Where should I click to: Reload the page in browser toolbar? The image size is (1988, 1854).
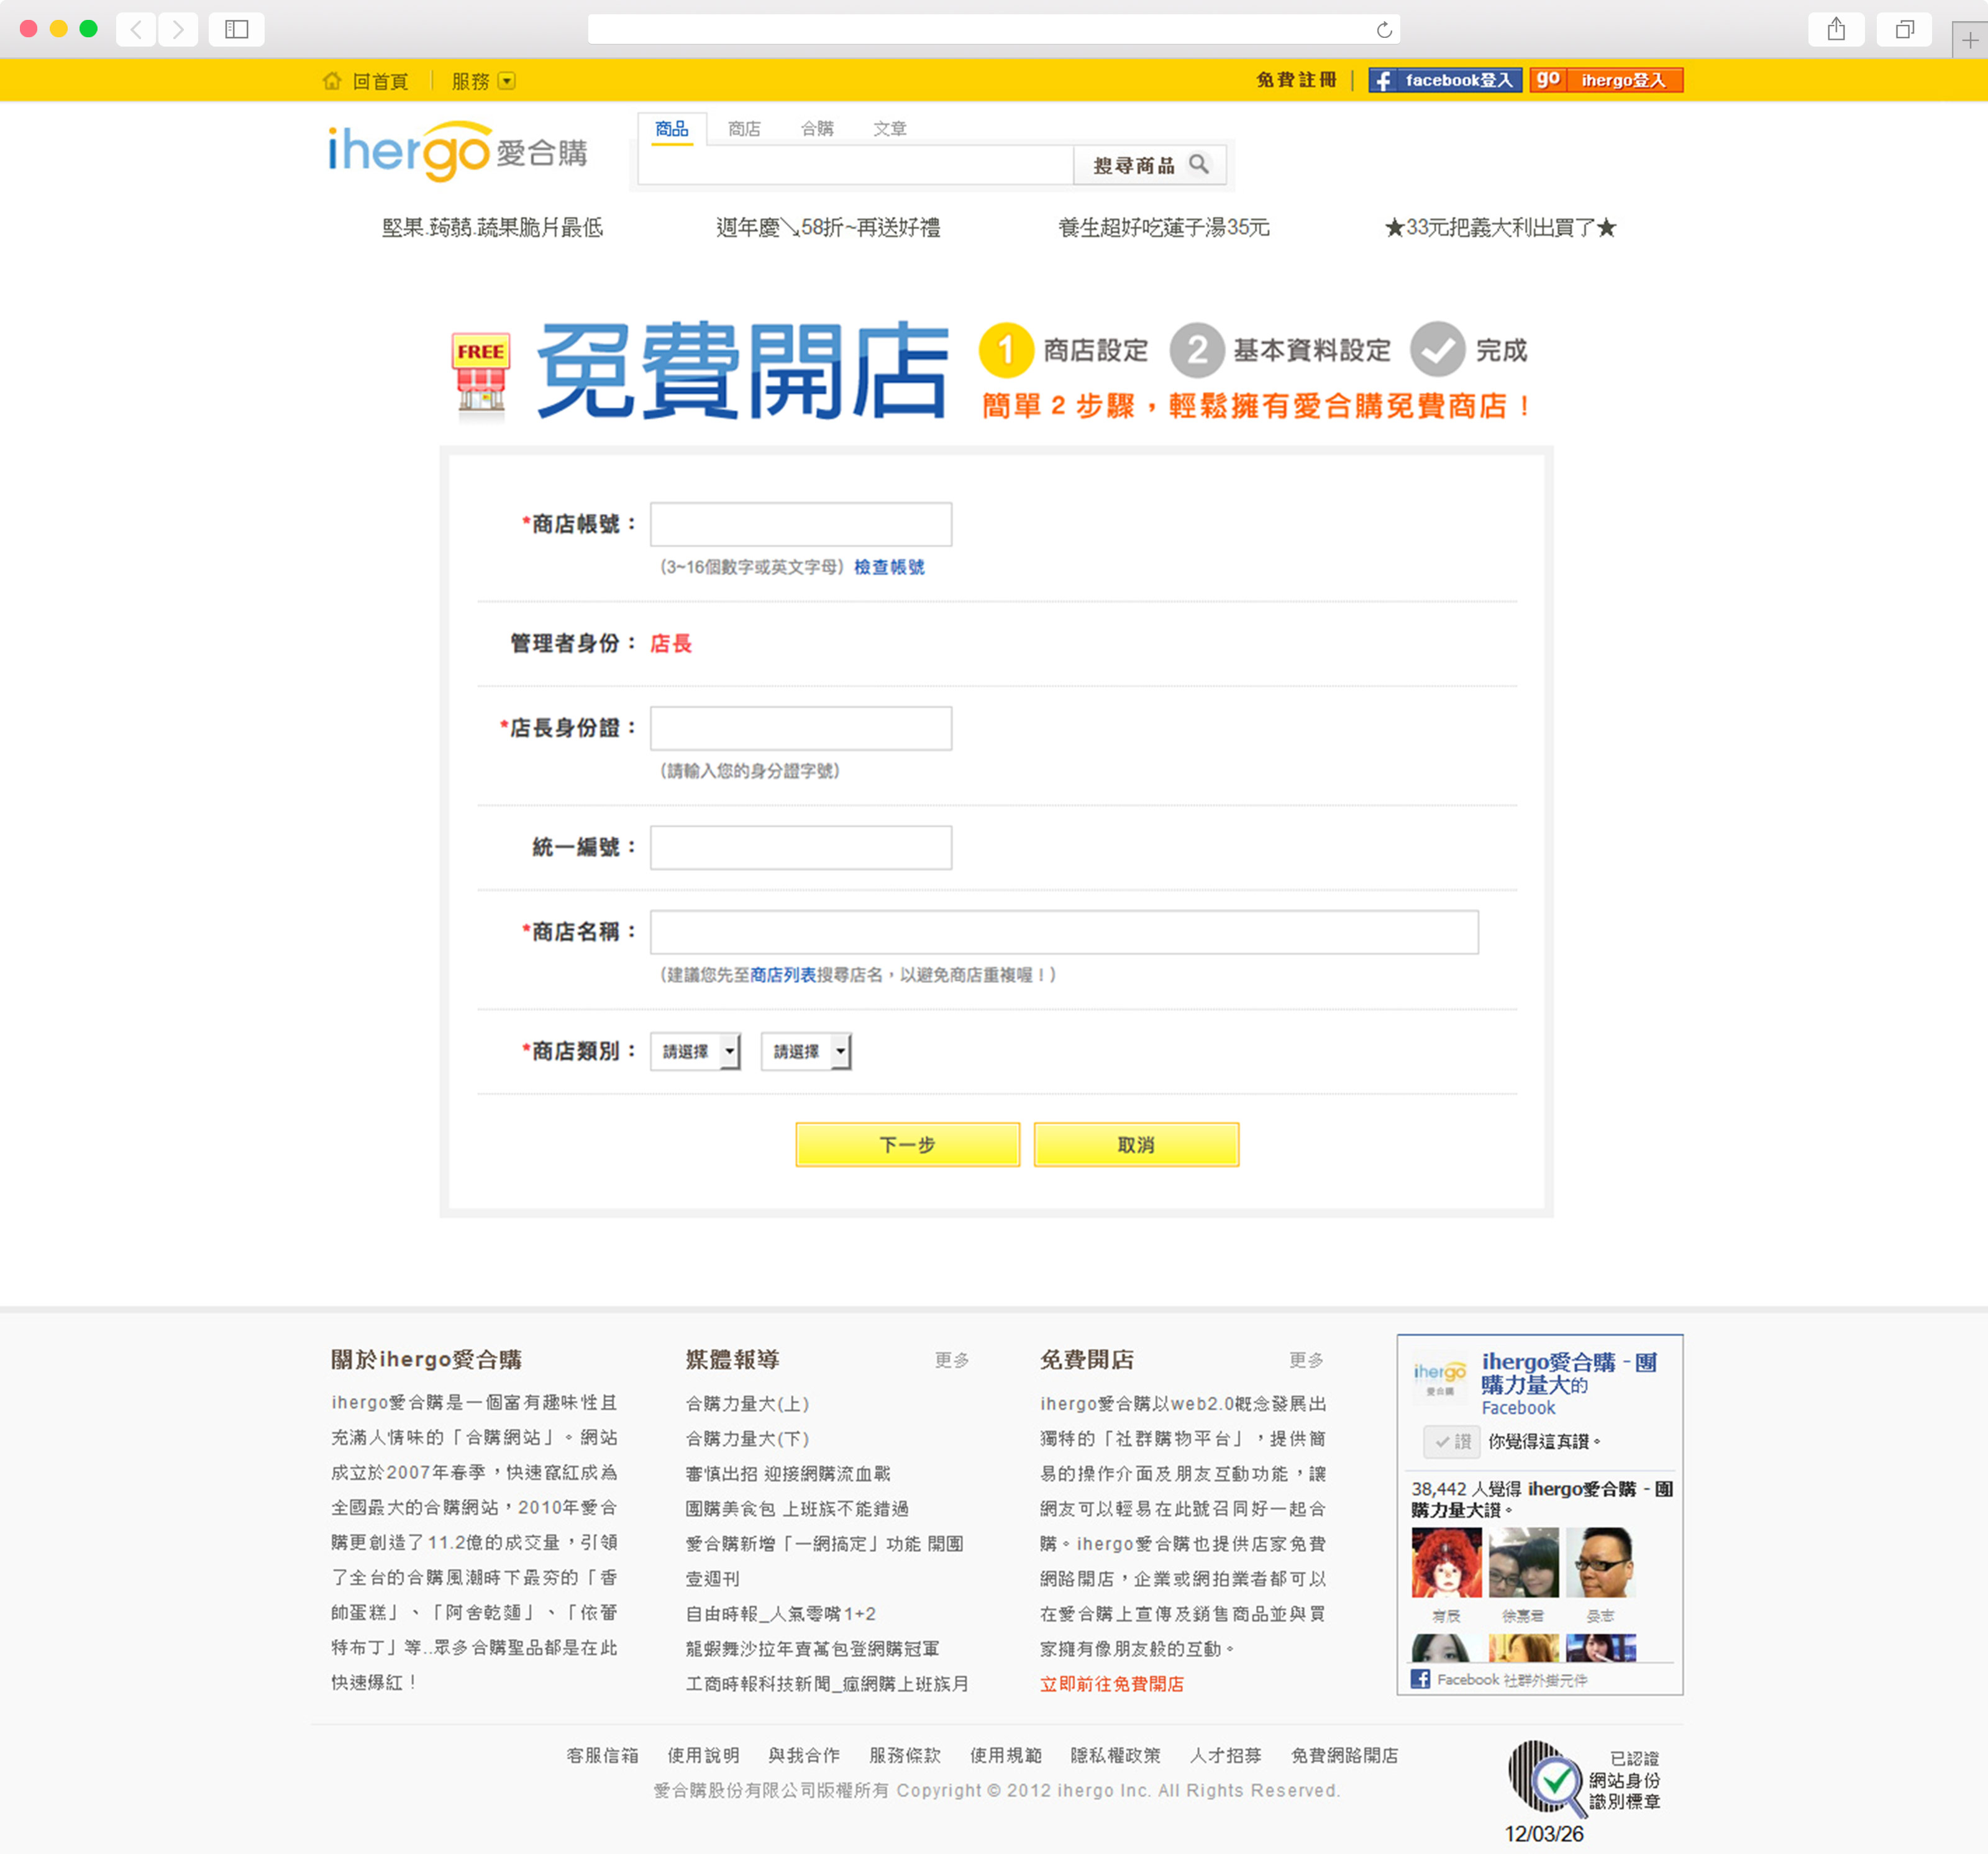[1384, 30]
